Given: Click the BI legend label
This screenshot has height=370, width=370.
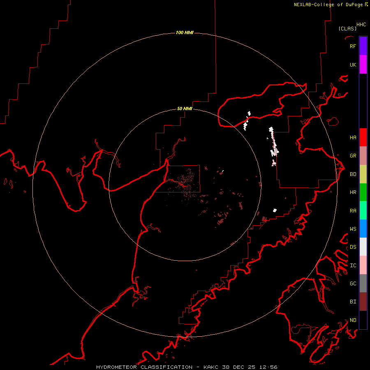Looking at the screenshot, I should [x=353, y=302].
